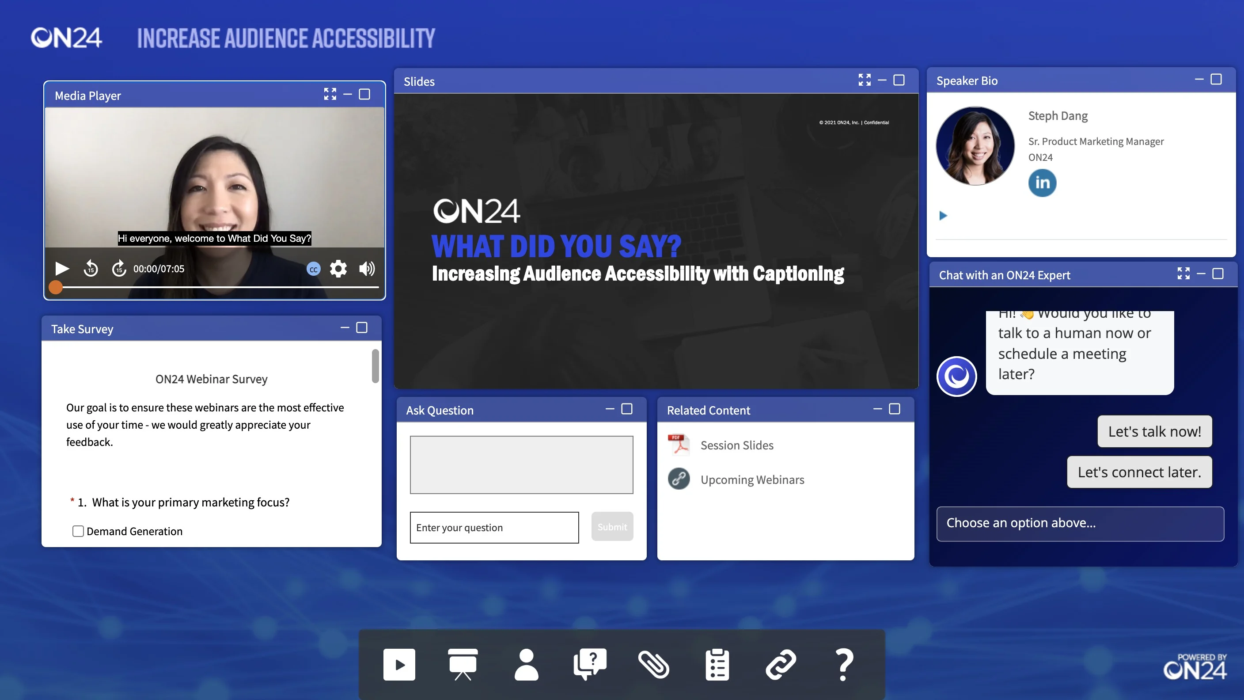
Task: Click the "Let's talk now!" chat button
Action: tap(1155, 431)
